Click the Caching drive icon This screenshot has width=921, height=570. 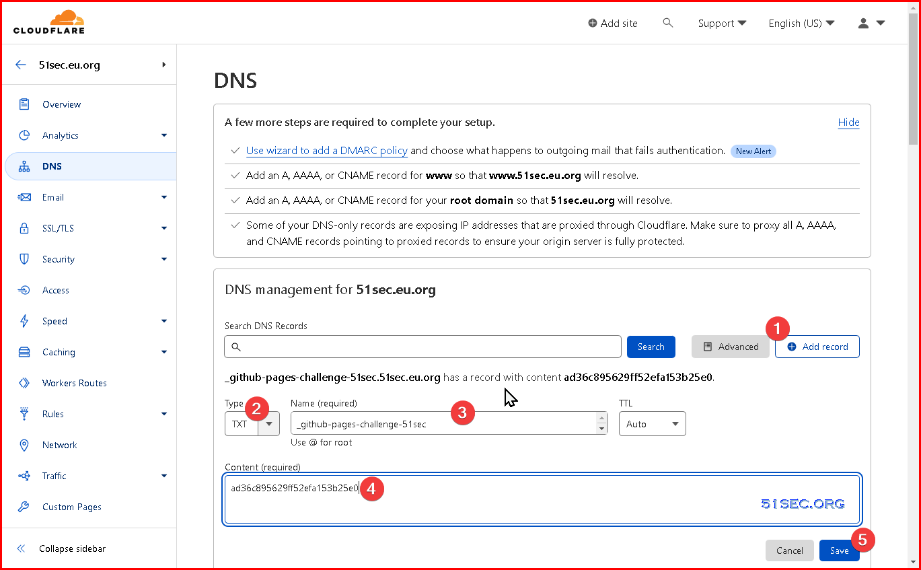point(24,352)
